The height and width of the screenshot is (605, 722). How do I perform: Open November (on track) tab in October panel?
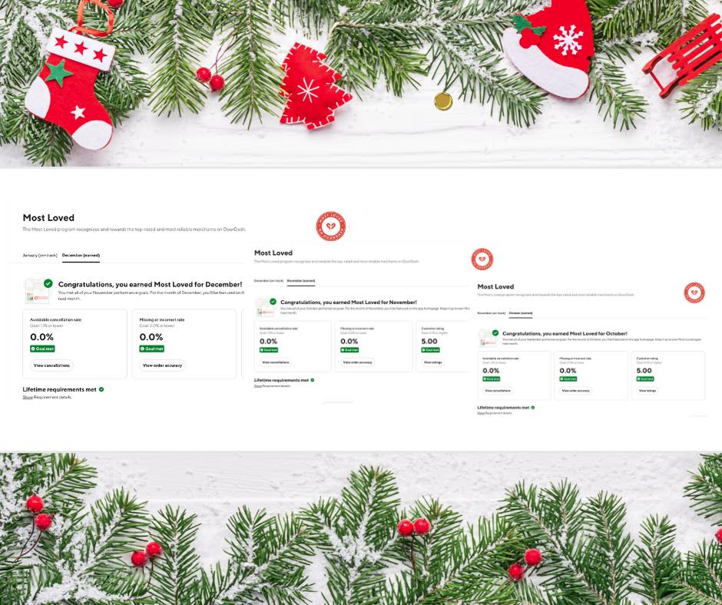pyautogui.click(x=492, y=313)
